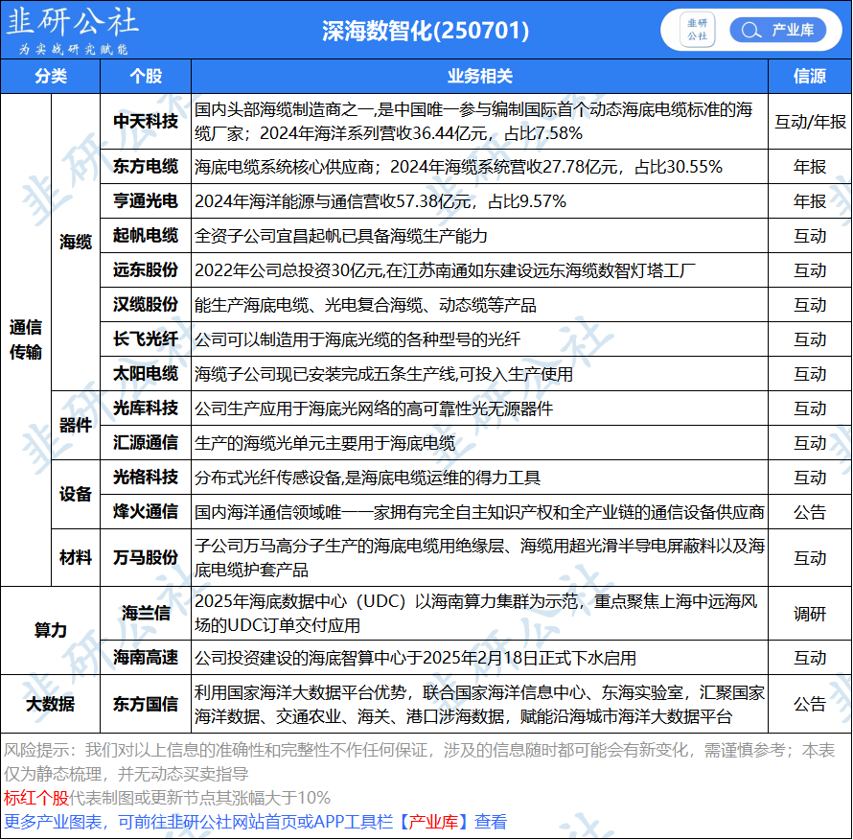Click stock name 烽火通信
The height and width of the screenshot is (840, 853).
(x=146, y=512)
